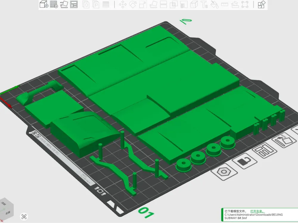The height and width of the screenshot is (223, 298).
Task: Arrange objects on plate 01
Action: tap(264, 150)
